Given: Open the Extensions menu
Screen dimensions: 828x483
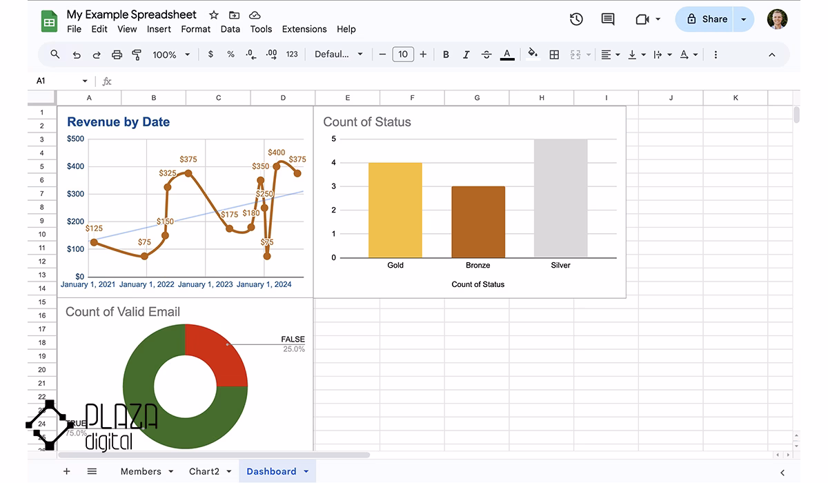Looking at the screenshot, I should [304, 29].
